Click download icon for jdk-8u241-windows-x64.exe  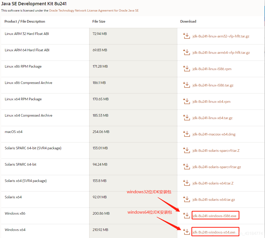click(187, 232)
